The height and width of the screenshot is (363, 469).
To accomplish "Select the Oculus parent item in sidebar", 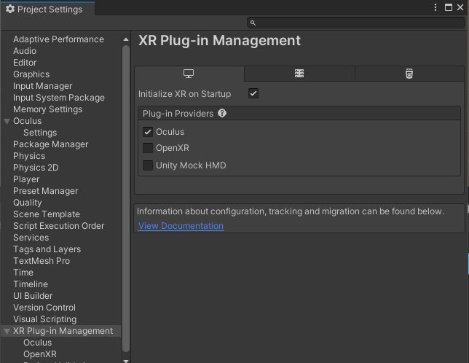I will click(x=27, y=121).
